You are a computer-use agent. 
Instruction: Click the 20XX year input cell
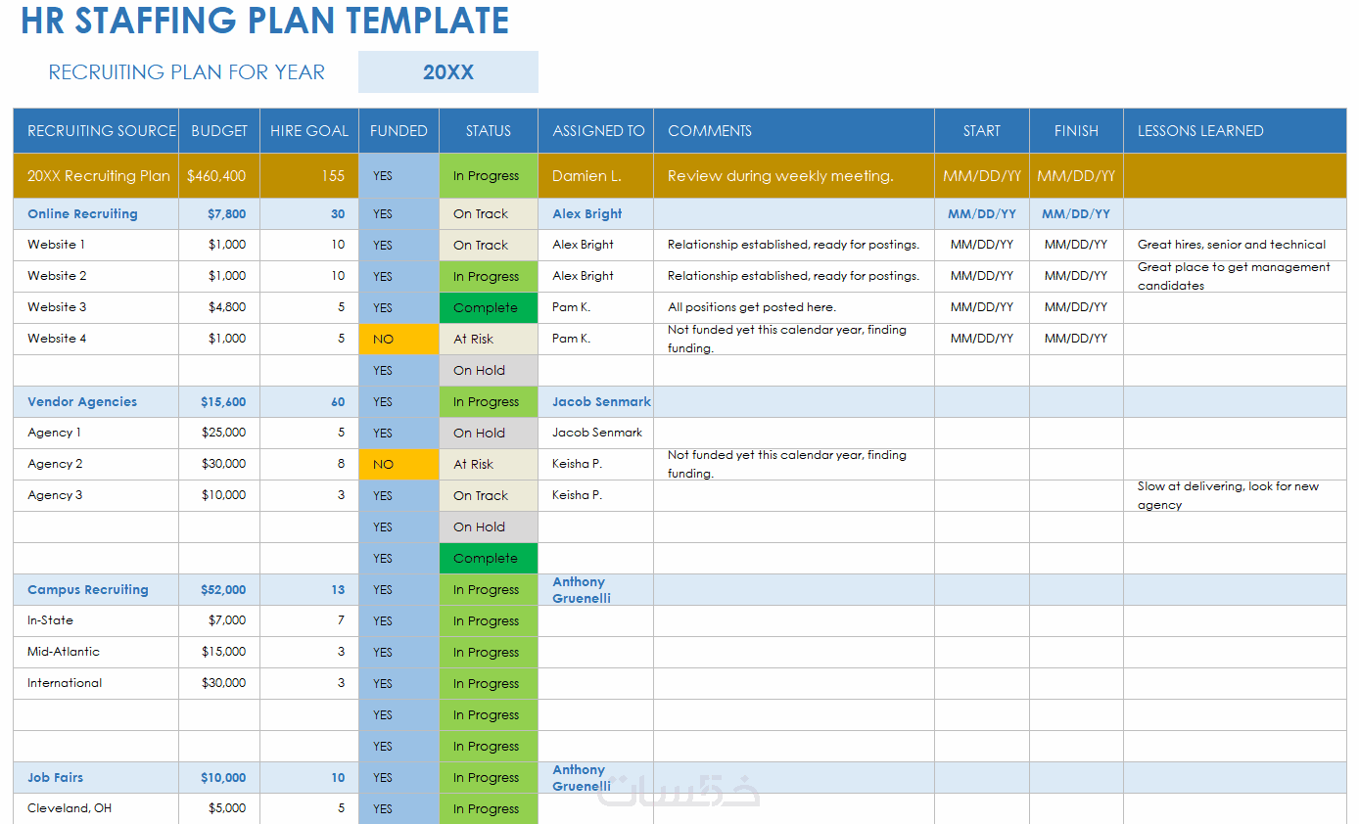pyautogui.click(x=448, y=72)
